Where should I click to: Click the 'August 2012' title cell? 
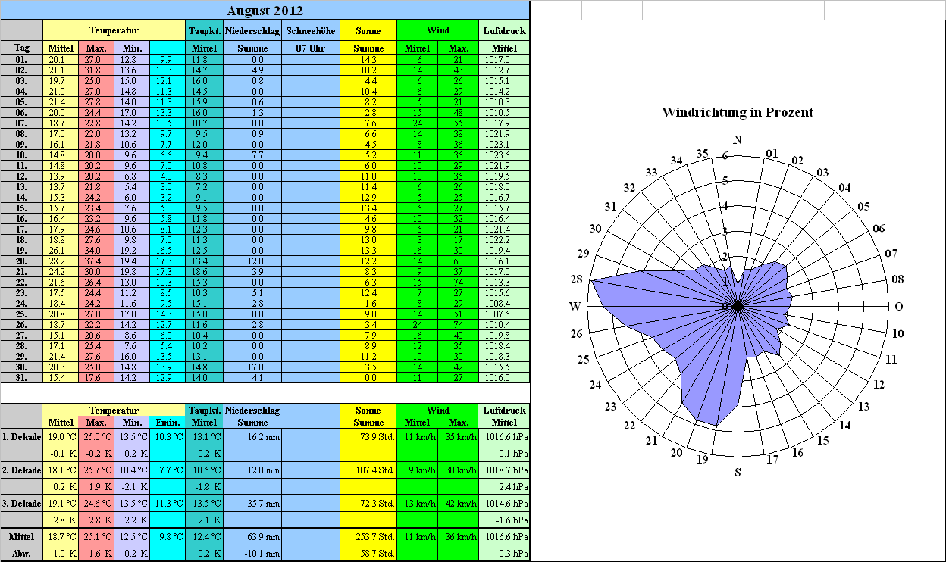coord(265,11)
